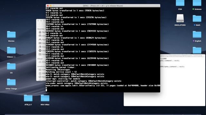This screenshot has height=115, width=206.
Task: Click '1929988 bytes transferred' line in QEMU
Action: tap(77, 24)
